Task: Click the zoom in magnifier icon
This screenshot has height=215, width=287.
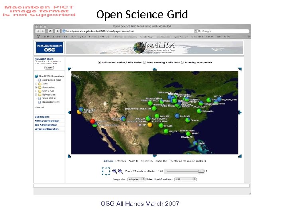Action: pyautogui.click(x=114, y=171)
